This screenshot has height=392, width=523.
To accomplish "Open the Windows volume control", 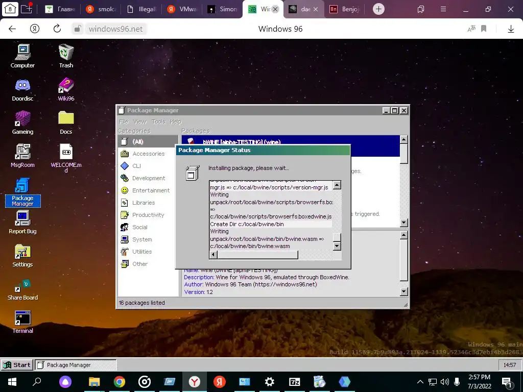I will 444,382.
